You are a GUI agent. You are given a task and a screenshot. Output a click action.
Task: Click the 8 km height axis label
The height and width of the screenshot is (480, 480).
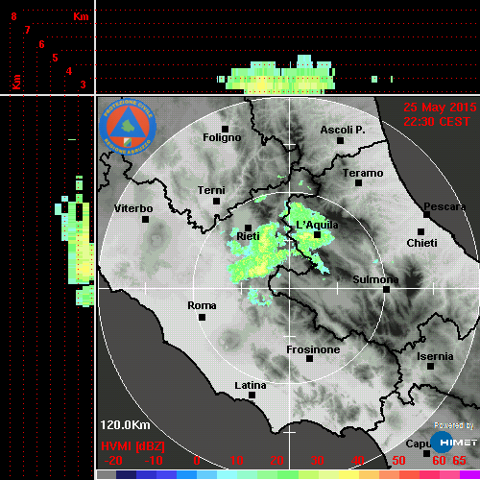[x=13, y=16]
